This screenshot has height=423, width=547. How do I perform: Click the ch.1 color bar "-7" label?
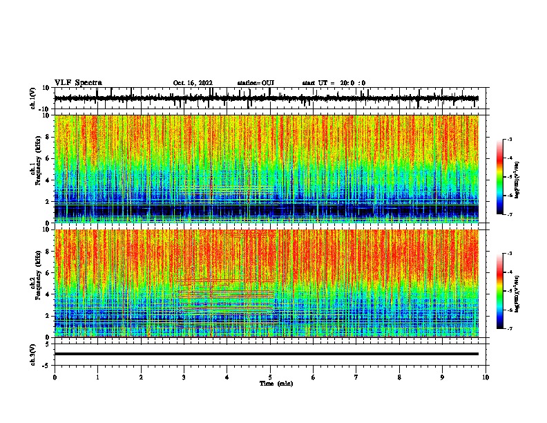pyautogui.click(x=510, y=214)
